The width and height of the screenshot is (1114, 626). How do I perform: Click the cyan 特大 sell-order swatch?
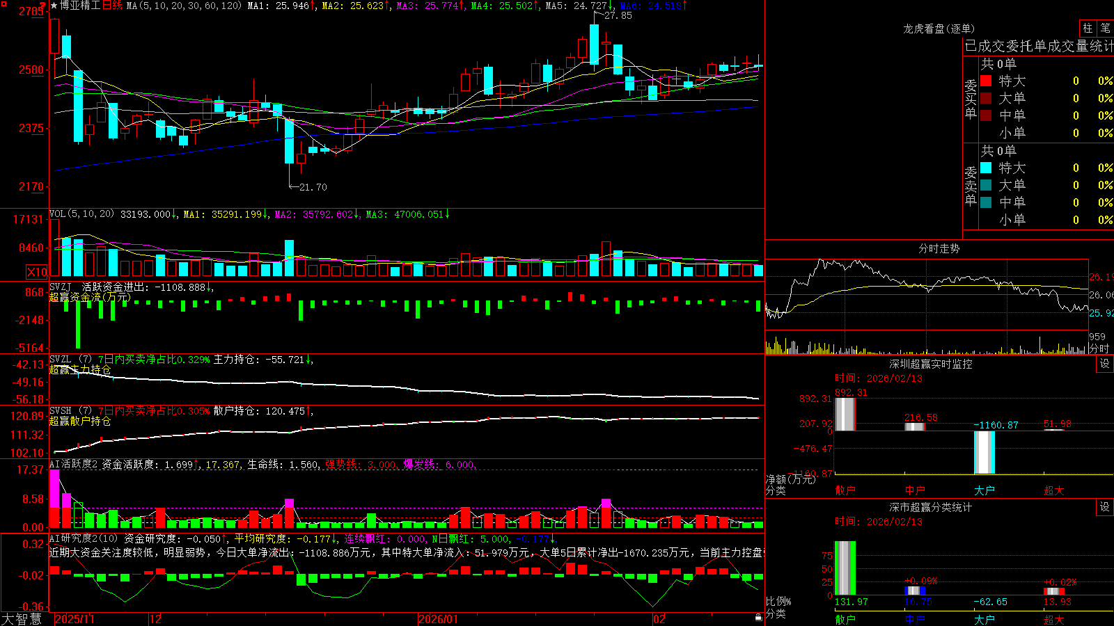[x=986, y=168]
